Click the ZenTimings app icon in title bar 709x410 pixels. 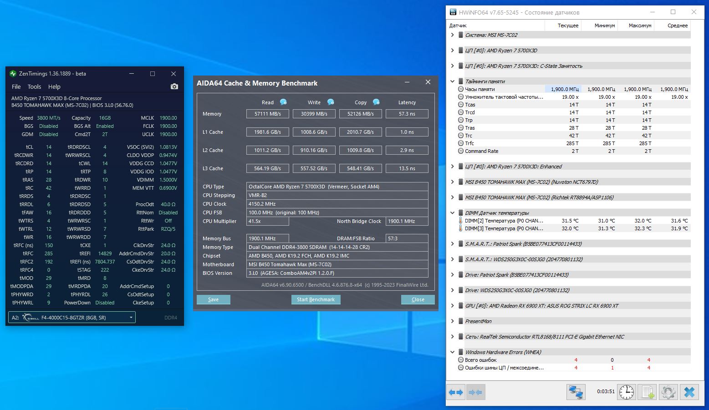pyautogui.click(x=13, y=74)
